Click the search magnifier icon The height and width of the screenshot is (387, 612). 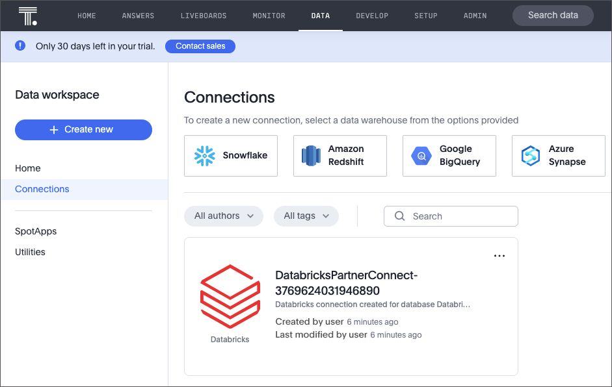point(400,216)
